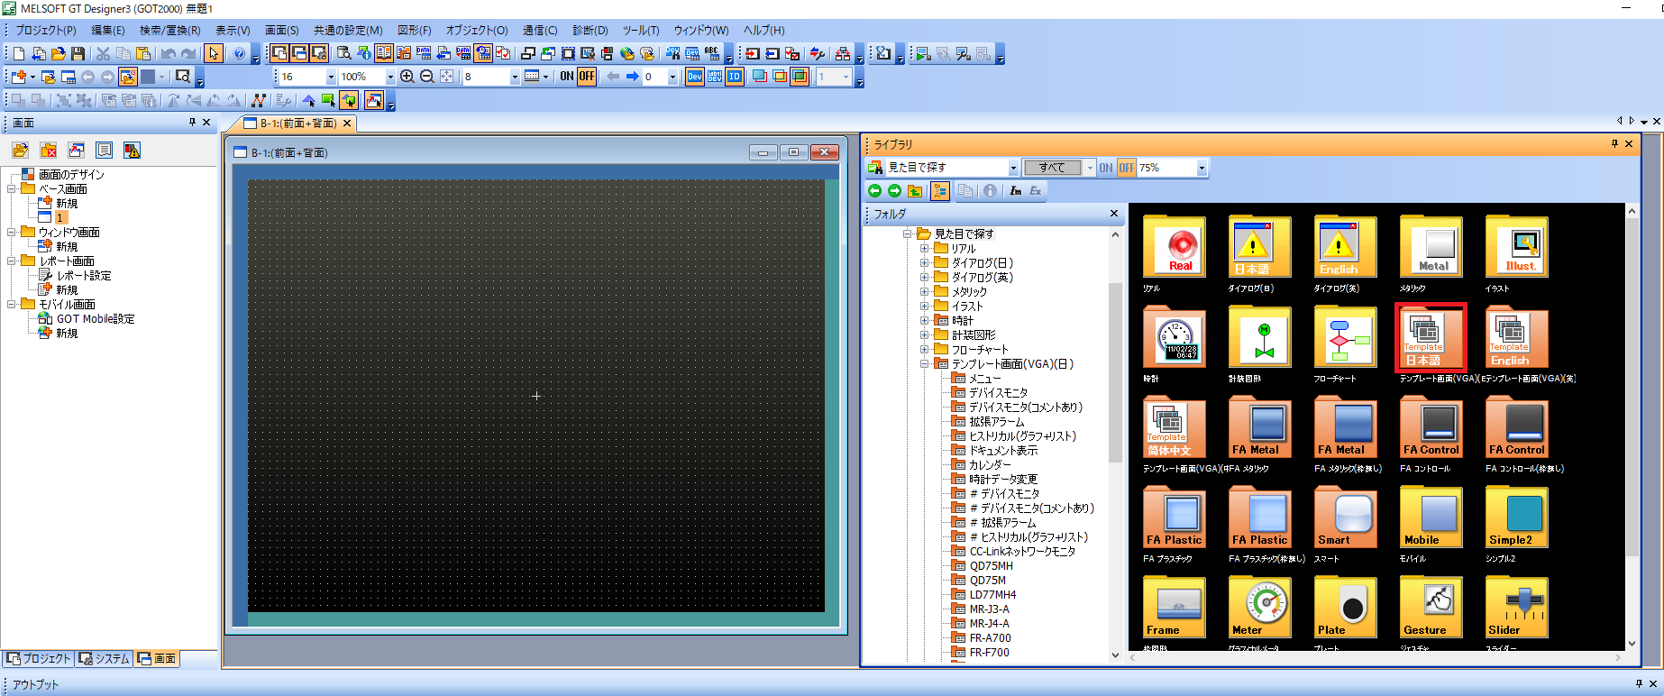The height and width of the screenshot is (696, 1664).
Task: Toggle the label DEV display button
Action: coord(715,77)
